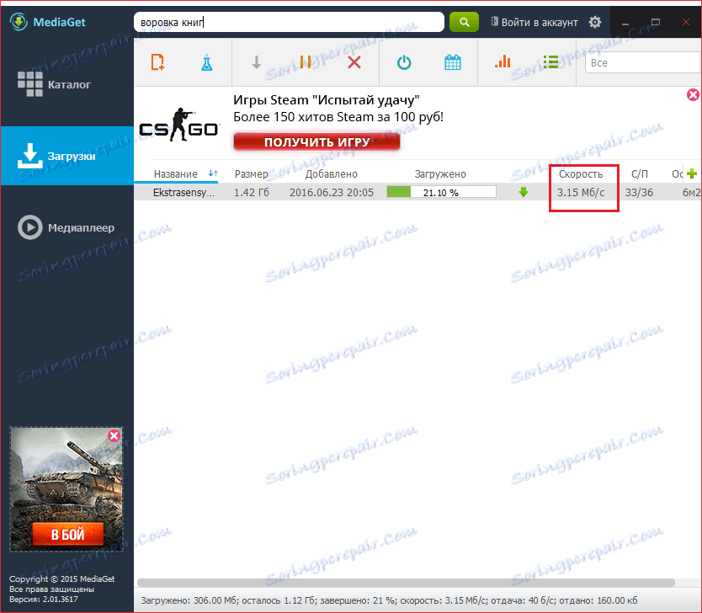Add a new torrent via the document icon
This screenshot has width=702, height=613.
[x=157, y=61]
